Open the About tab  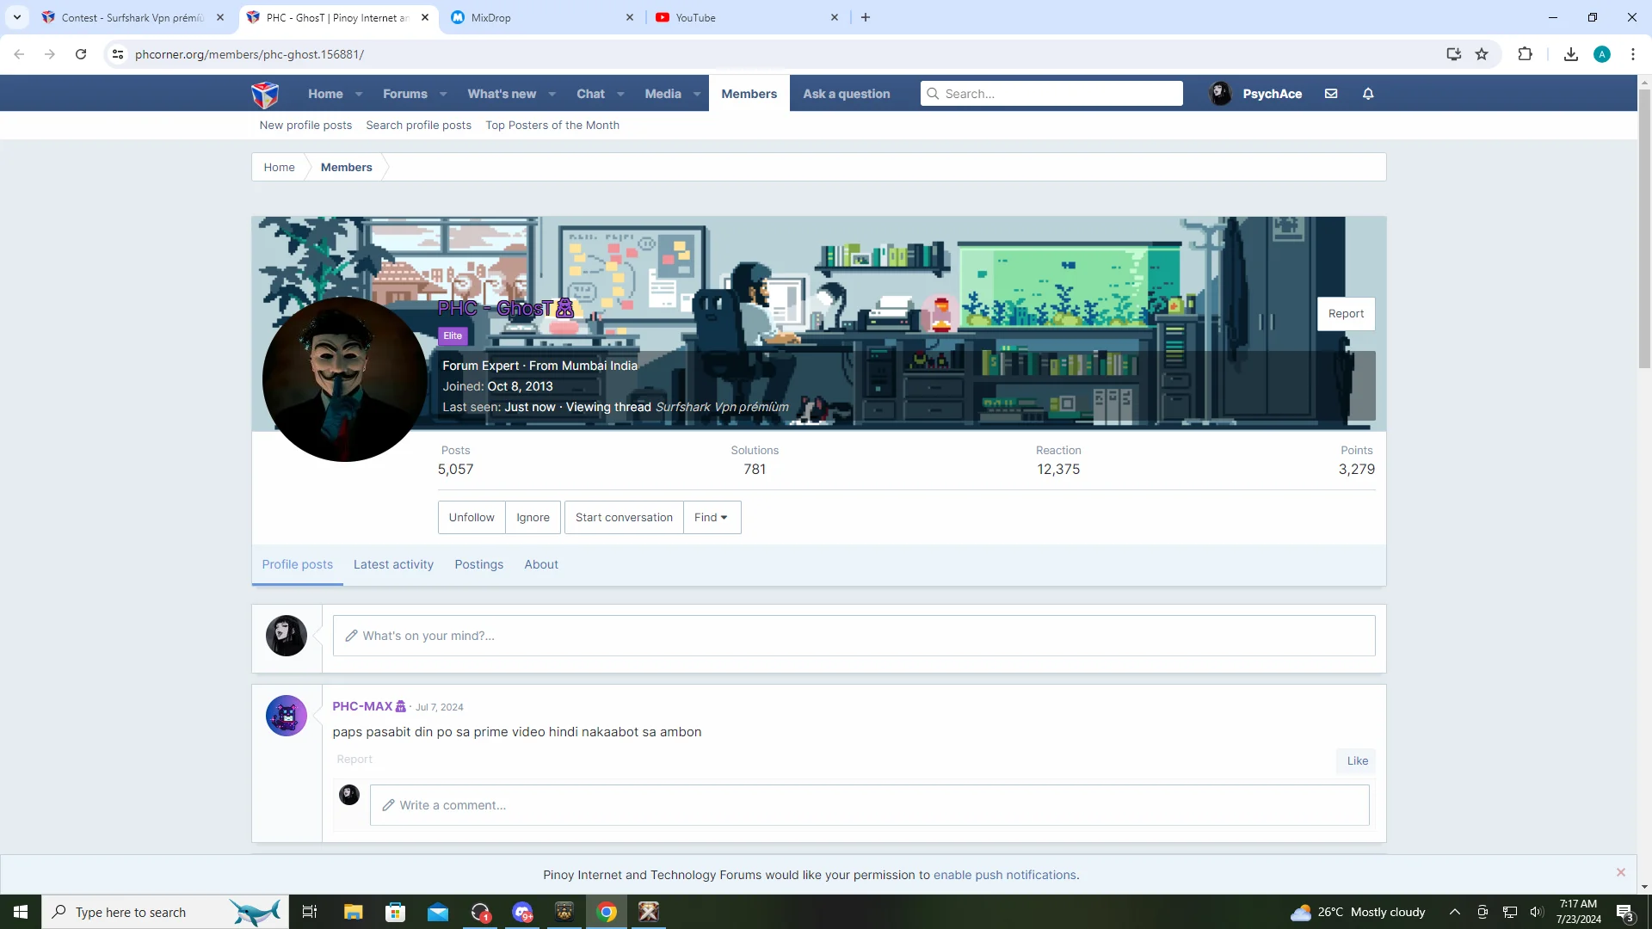541,564
